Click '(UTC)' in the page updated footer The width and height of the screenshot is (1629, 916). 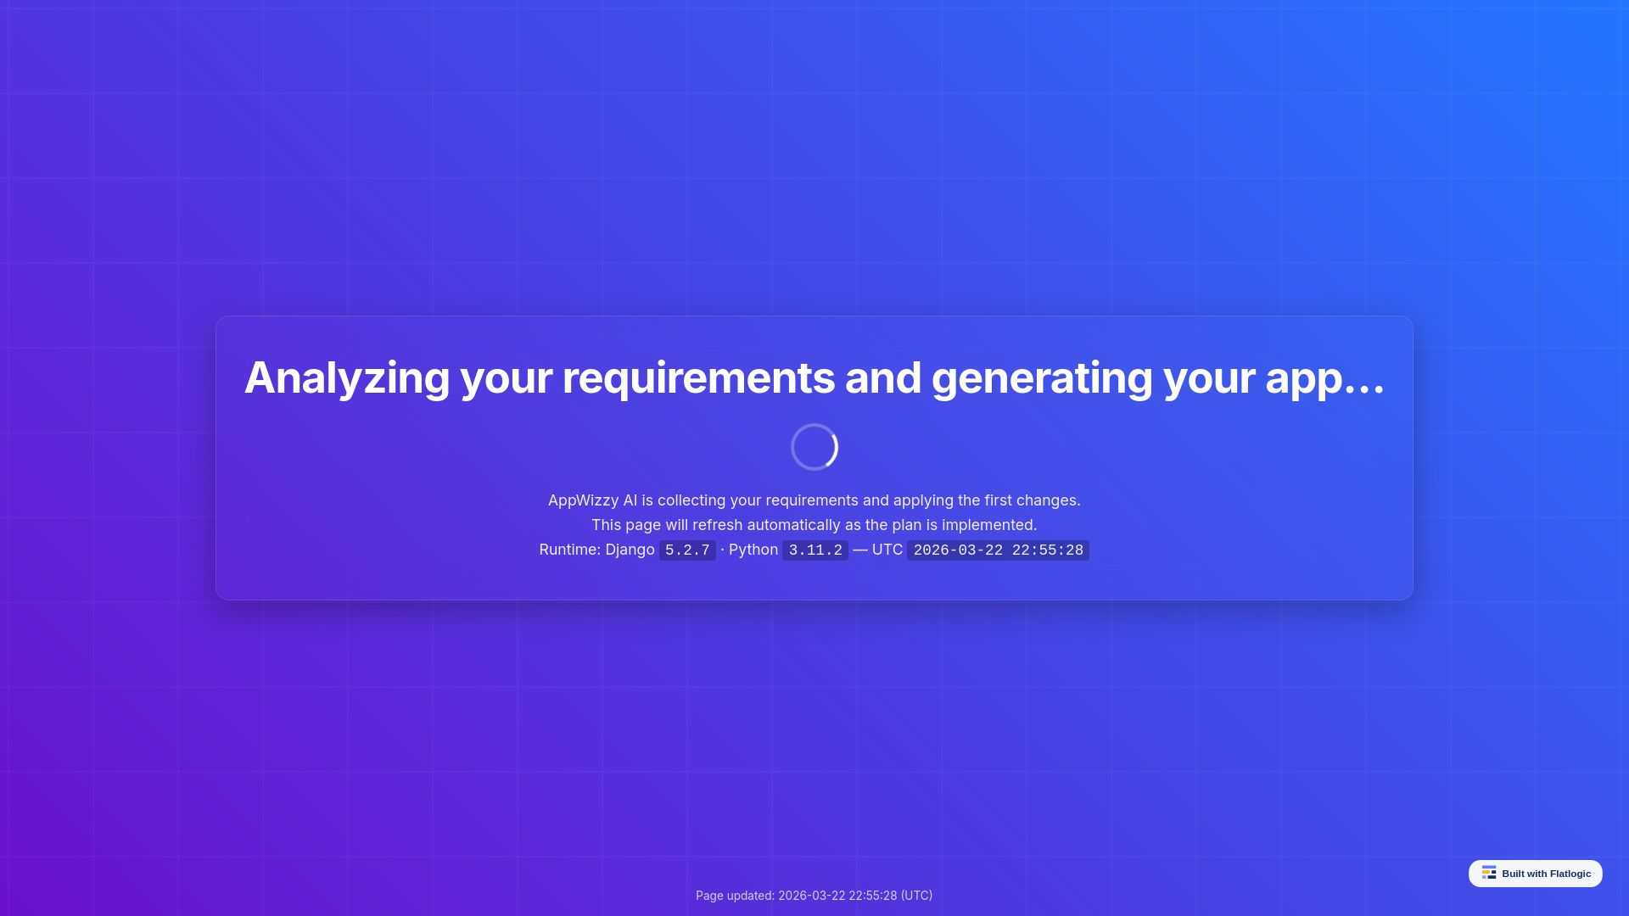(x=916, y=896)
